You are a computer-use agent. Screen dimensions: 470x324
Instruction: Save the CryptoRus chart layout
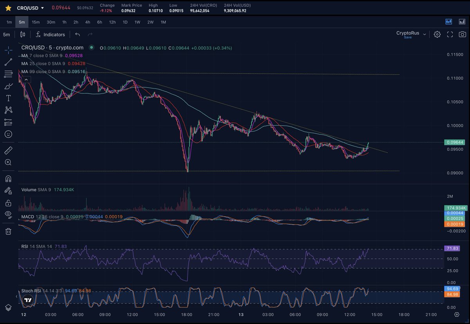coord(408,38)
